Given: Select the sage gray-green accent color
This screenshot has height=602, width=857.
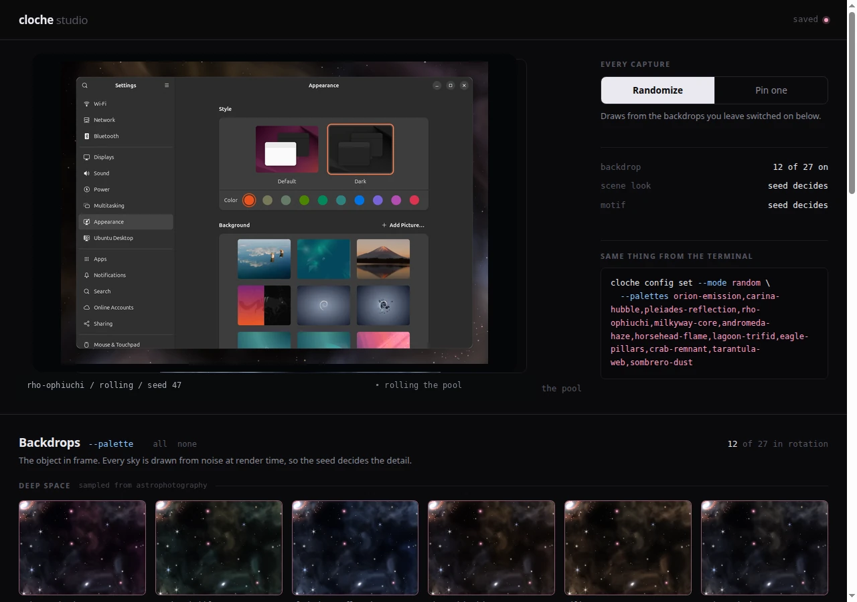Looking at the screenshot, I should point(286,200).
